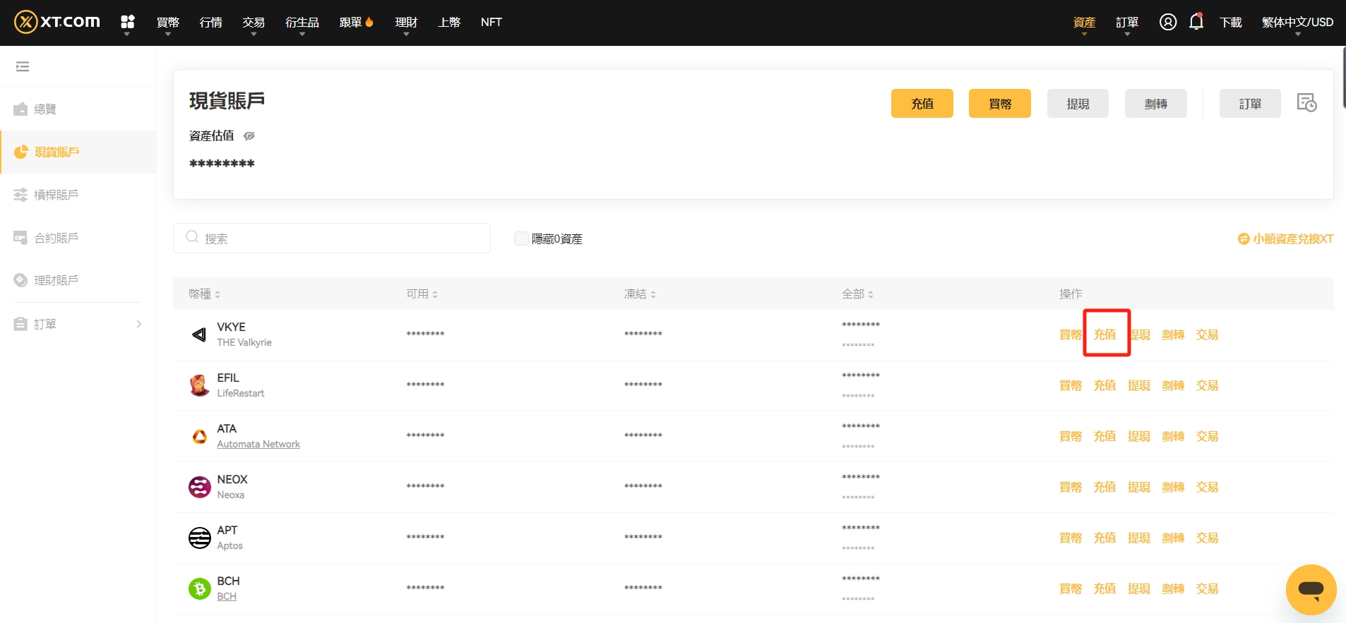The width and height of the screenshot is (1346, 623).
Task: Click the yellow 充值 button
Action: click(922, 104)
